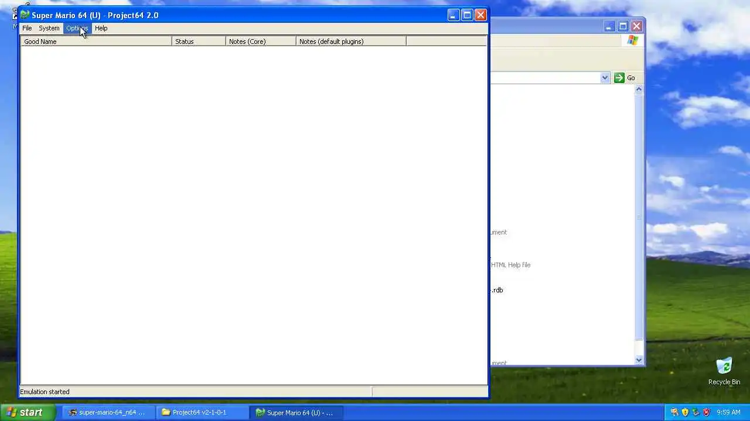Switch to Super Mario 64 (U) taskbar item
Screen dimensions: 750x421
pos(295,412)
